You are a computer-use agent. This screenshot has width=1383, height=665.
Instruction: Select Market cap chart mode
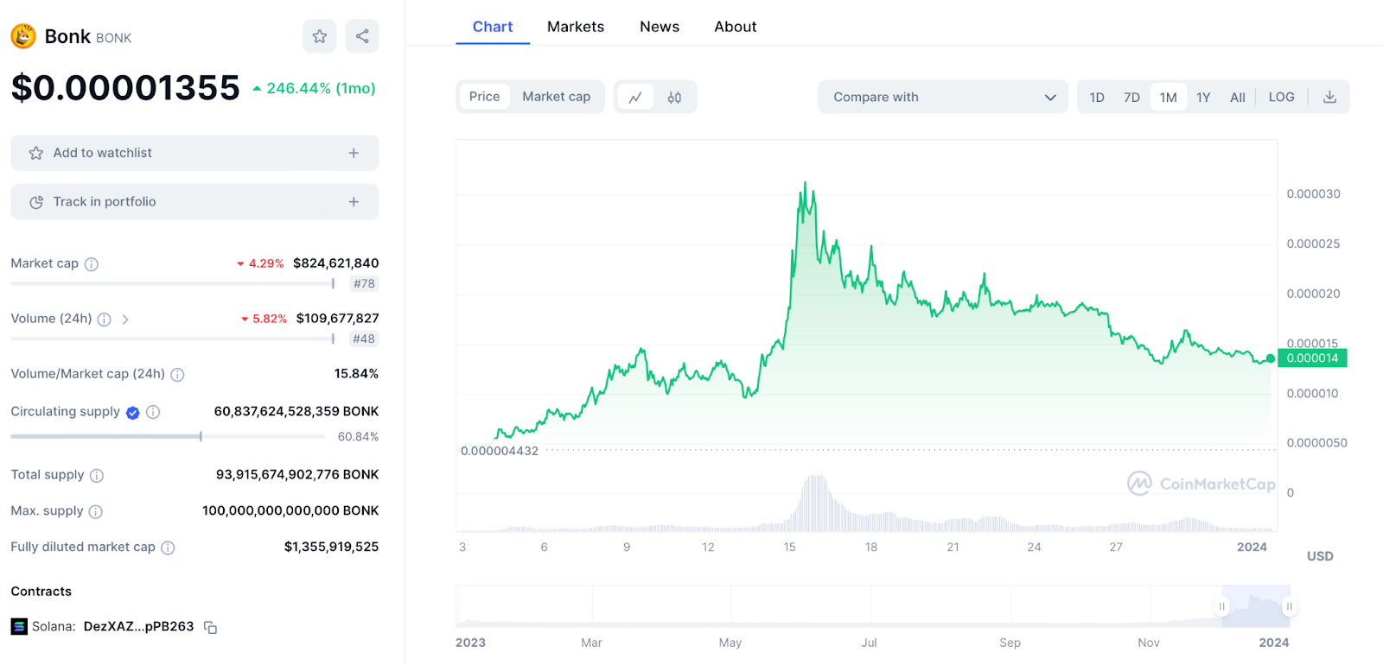(556, 97)
